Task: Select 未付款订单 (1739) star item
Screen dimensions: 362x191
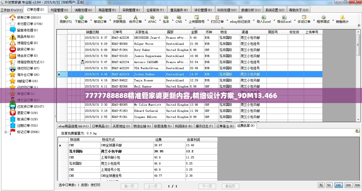Action: pyautogui.click(x=30, y=24)
